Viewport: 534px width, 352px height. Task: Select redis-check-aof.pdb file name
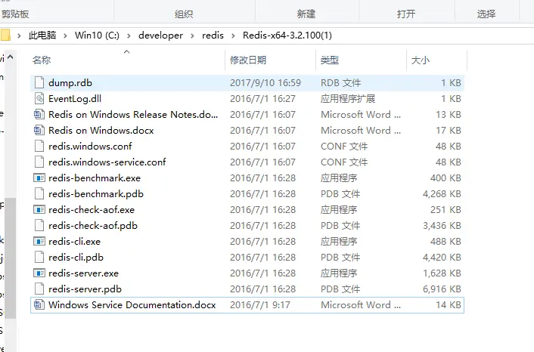(x=93, y=226)
